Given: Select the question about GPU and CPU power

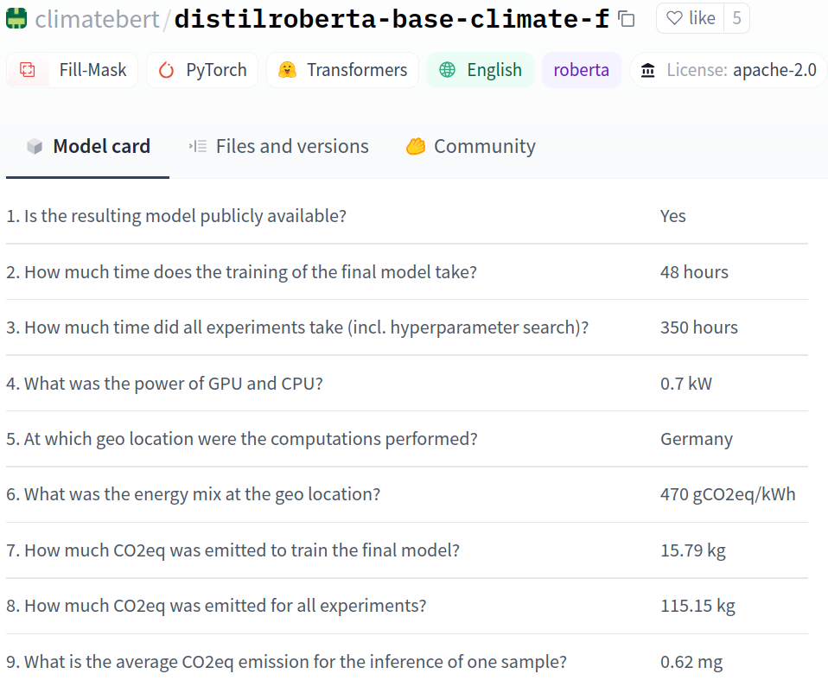Looking at the screenshot, I should click(x=164, y=383).
